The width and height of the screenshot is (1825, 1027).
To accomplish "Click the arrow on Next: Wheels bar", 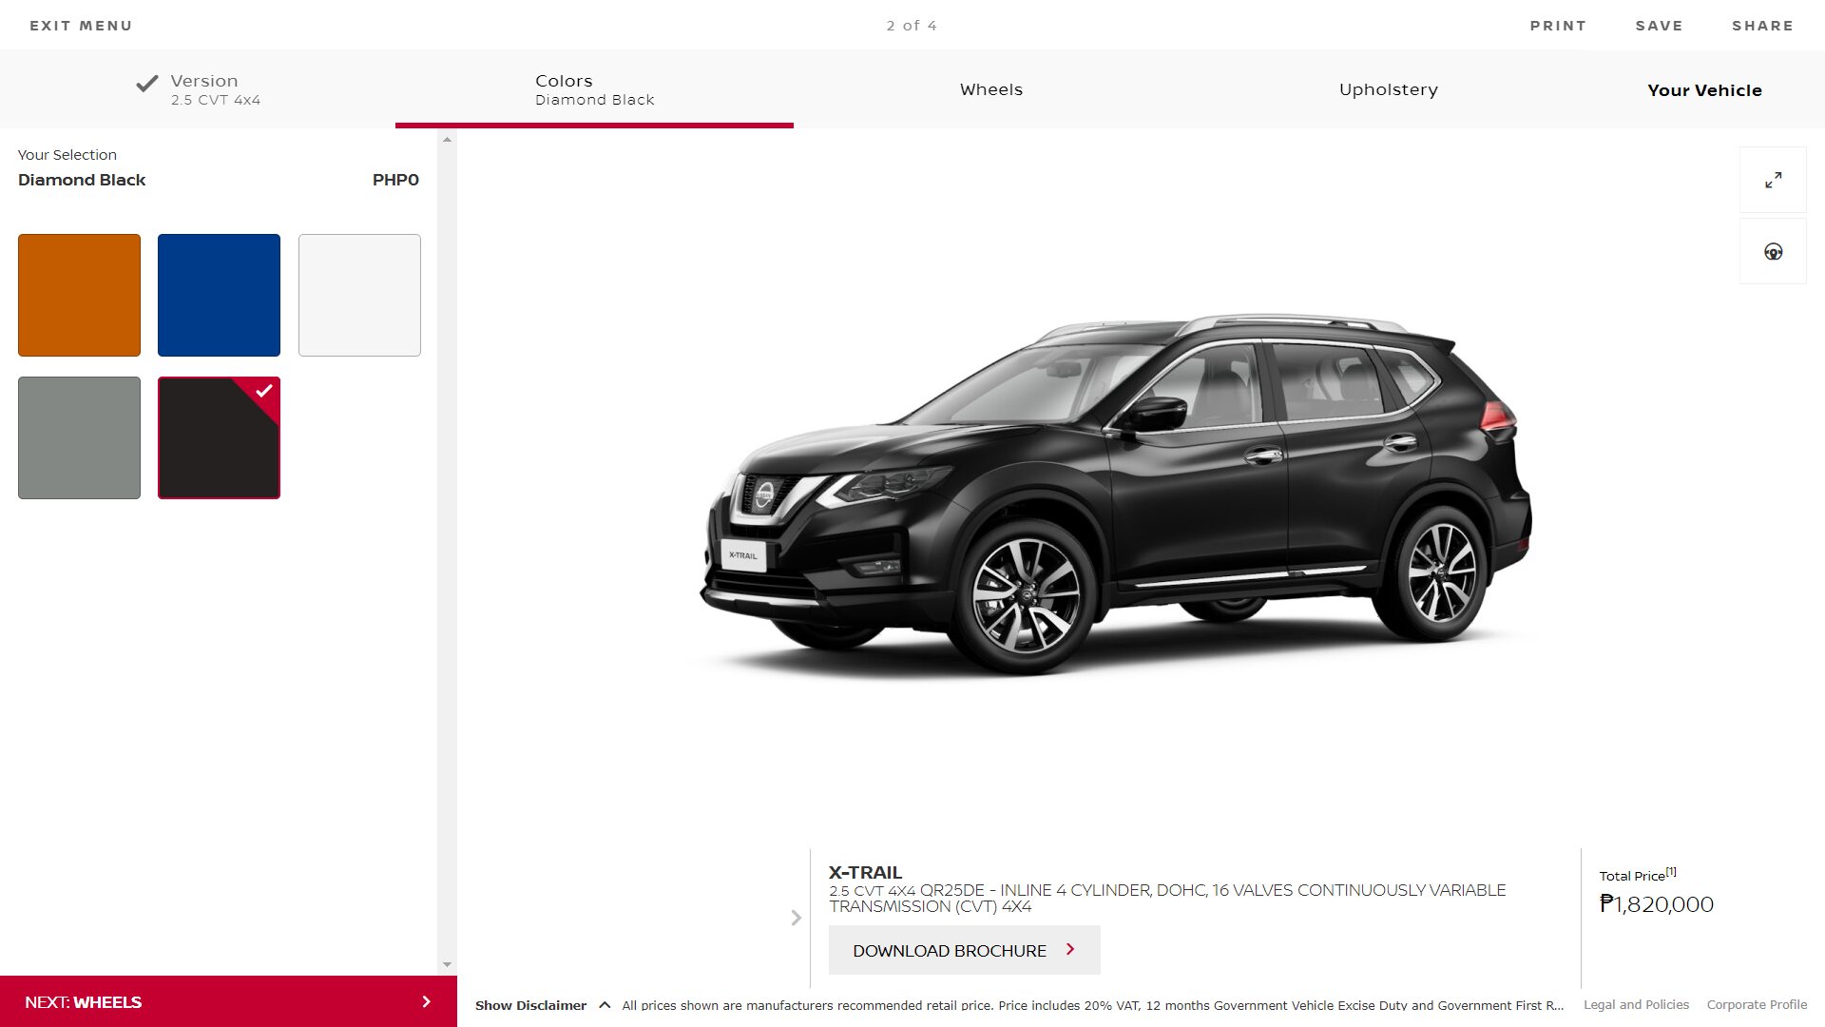I will (x=426, y=1001).
